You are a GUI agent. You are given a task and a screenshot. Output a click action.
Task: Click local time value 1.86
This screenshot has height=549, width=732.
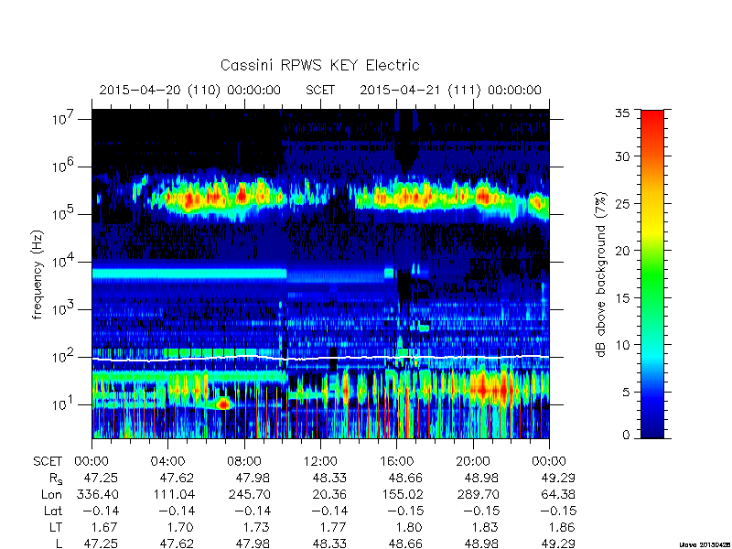point(562,527)
